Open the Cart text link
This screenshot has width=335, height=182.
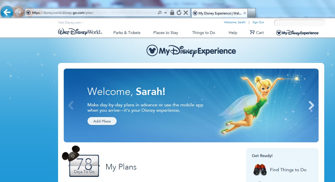click(260, 33)
